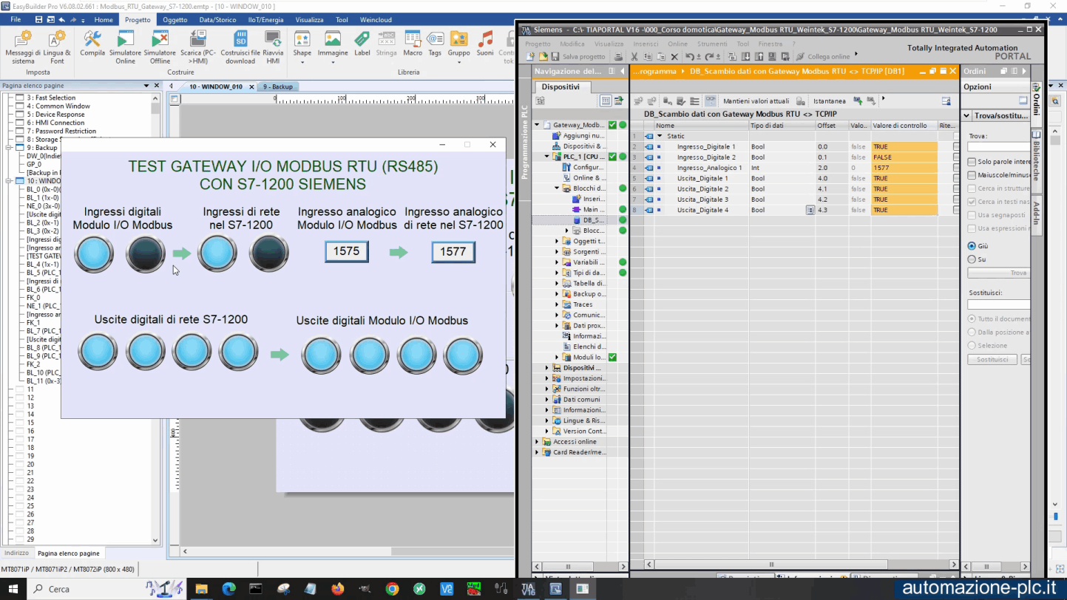
Task: Open Messaggi di sistema settings
Action: [x=23, y=47]
